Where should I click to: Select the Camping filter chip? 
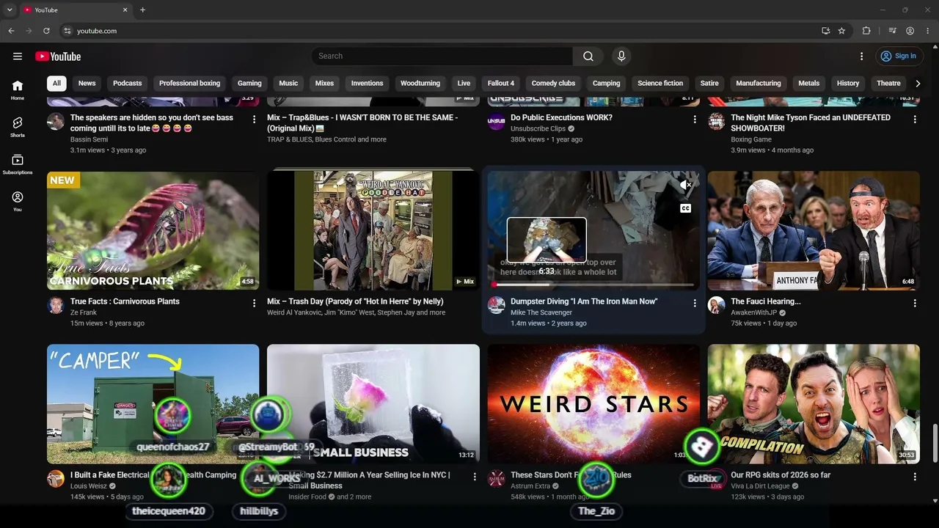[607, 84]
